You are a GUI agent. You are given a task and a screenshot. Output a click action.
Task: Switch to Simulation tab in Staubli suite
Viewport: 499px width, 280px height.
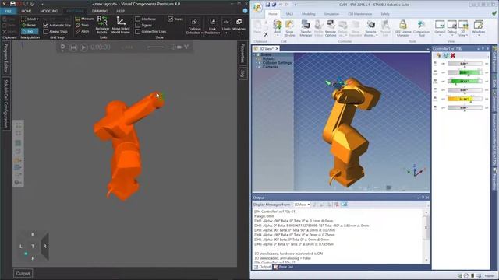click(x=331, y=14)
